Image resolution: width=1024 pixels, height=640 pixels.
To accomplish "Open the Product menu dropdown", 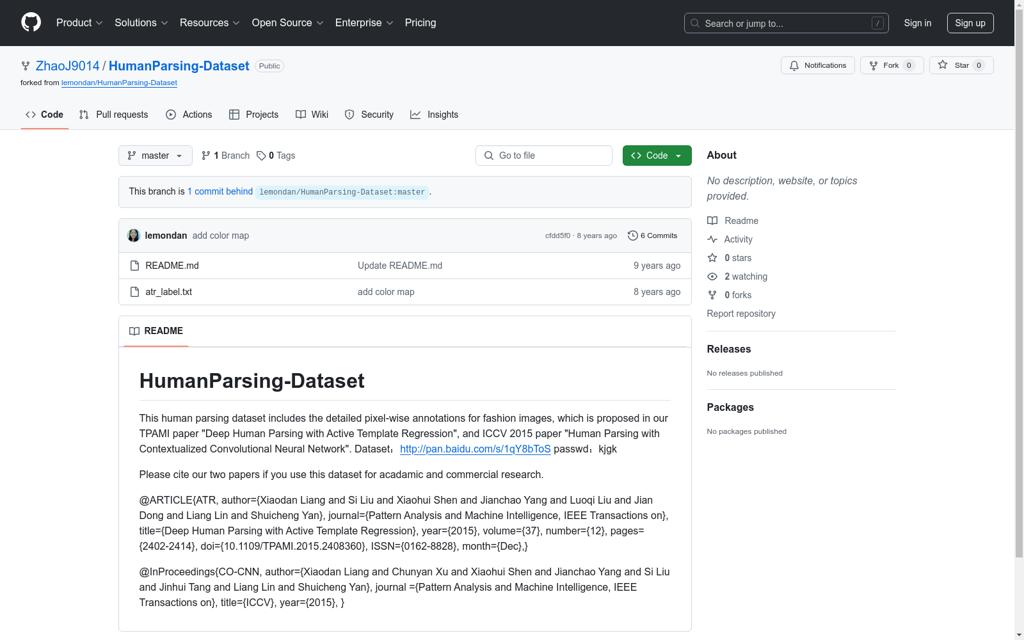I will (79, 23).
